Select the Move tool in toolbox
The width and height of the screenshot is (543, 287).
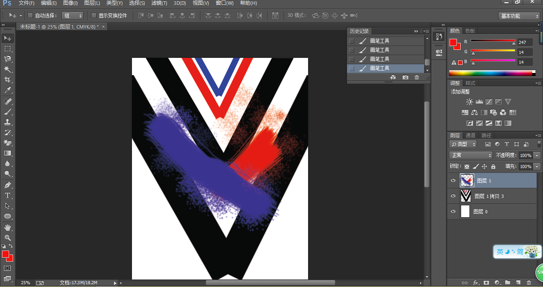click(x=8, y=38)
